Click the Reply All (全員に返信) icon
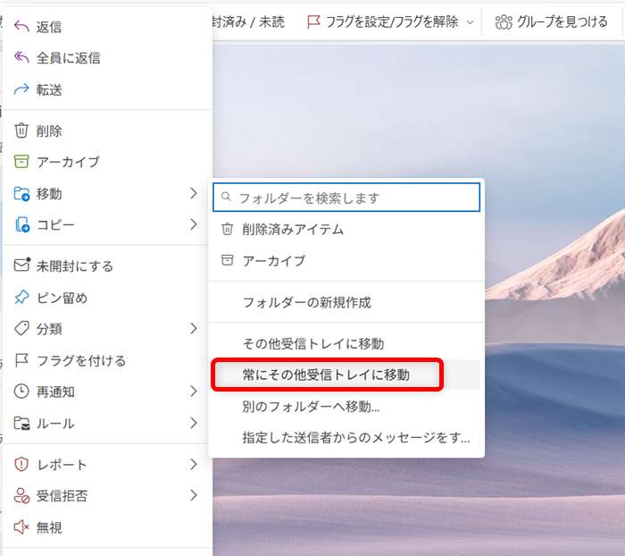 coord(22,58)
